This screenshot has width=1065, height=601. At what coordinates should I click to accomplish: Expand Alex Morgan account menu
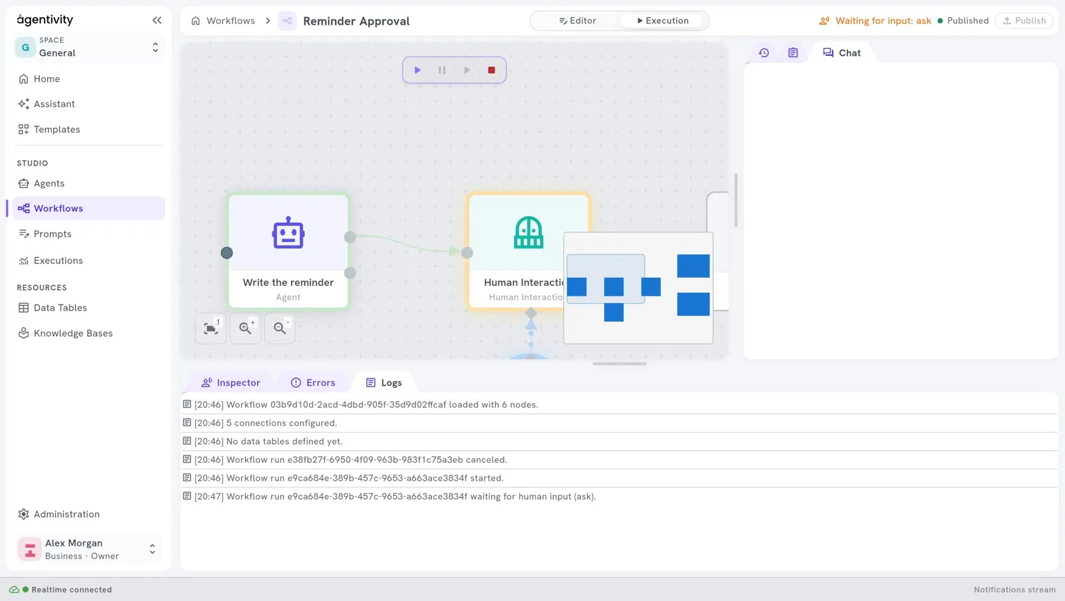point(89,549)
